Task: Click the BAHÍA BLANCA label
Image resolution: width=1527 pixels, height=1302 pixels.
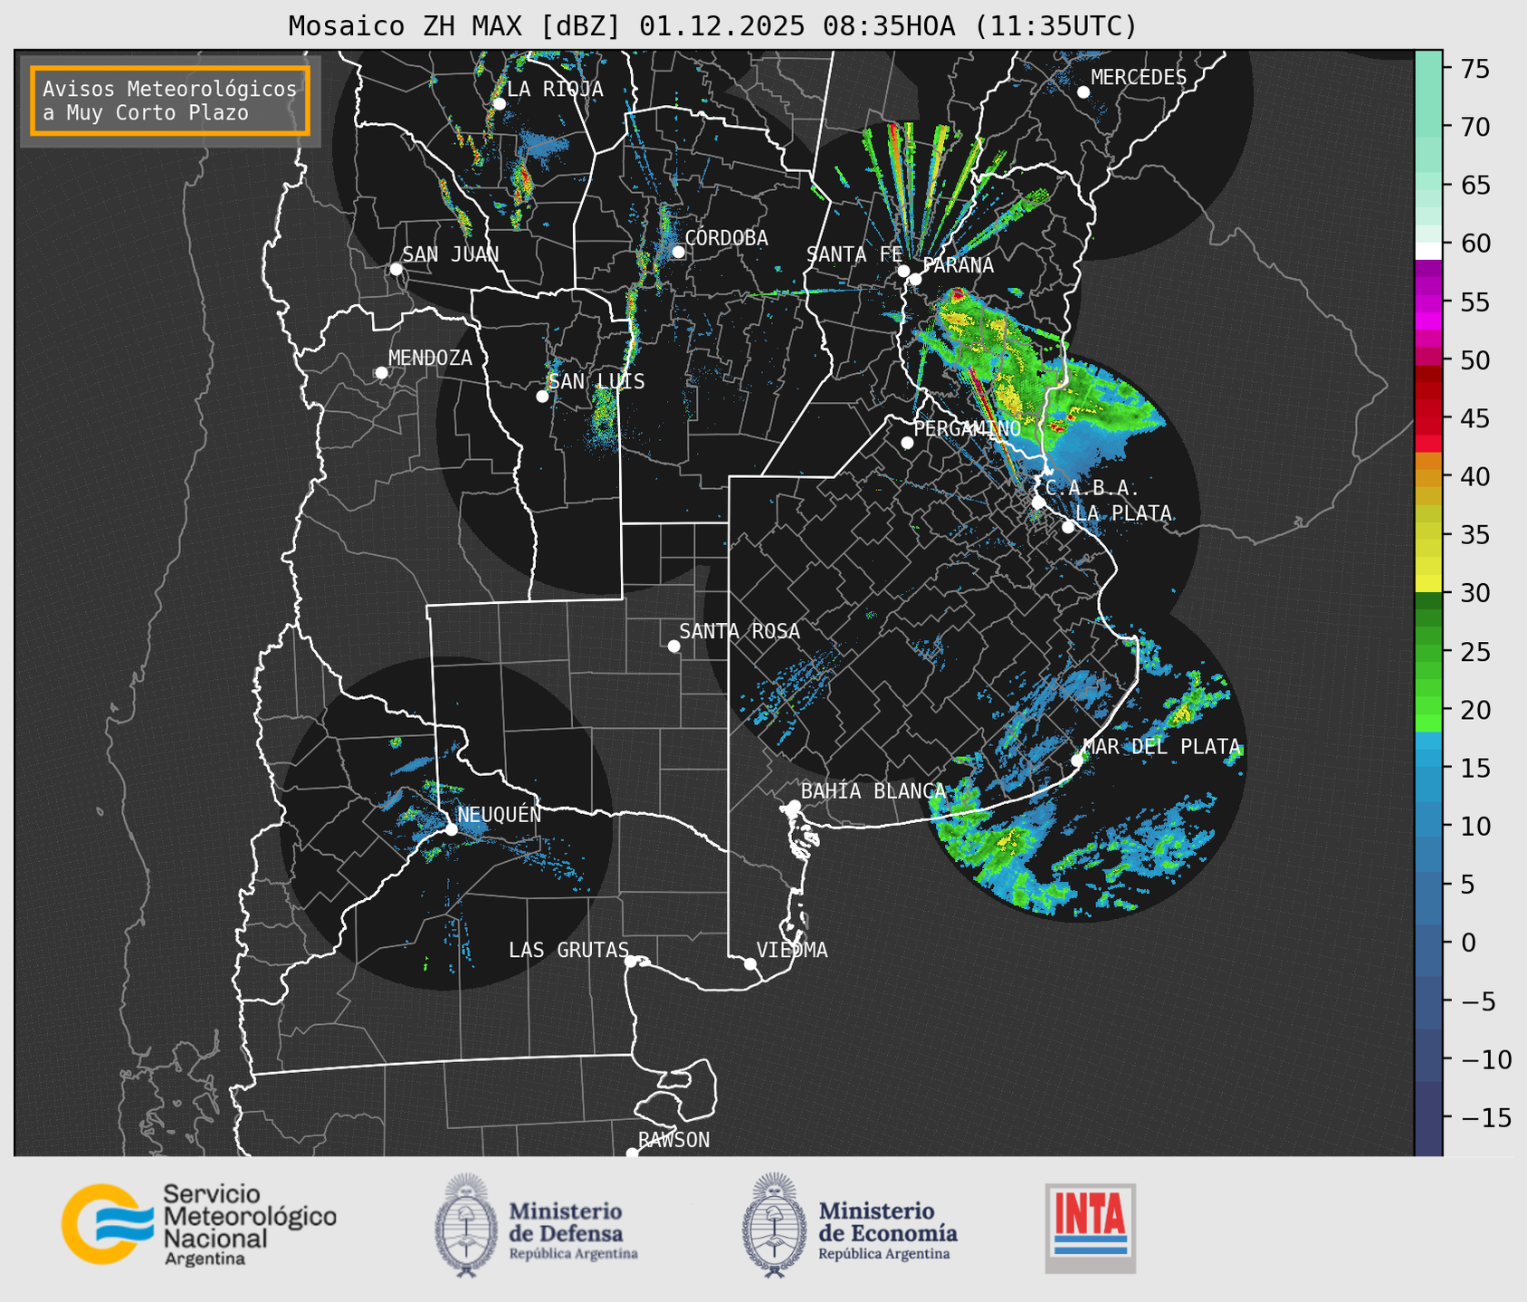Action: [873, 791]
